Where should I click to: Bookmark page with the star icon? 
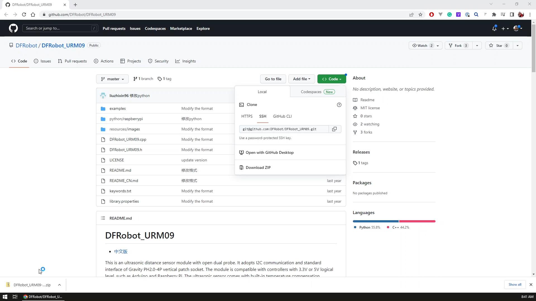(420, 14)
